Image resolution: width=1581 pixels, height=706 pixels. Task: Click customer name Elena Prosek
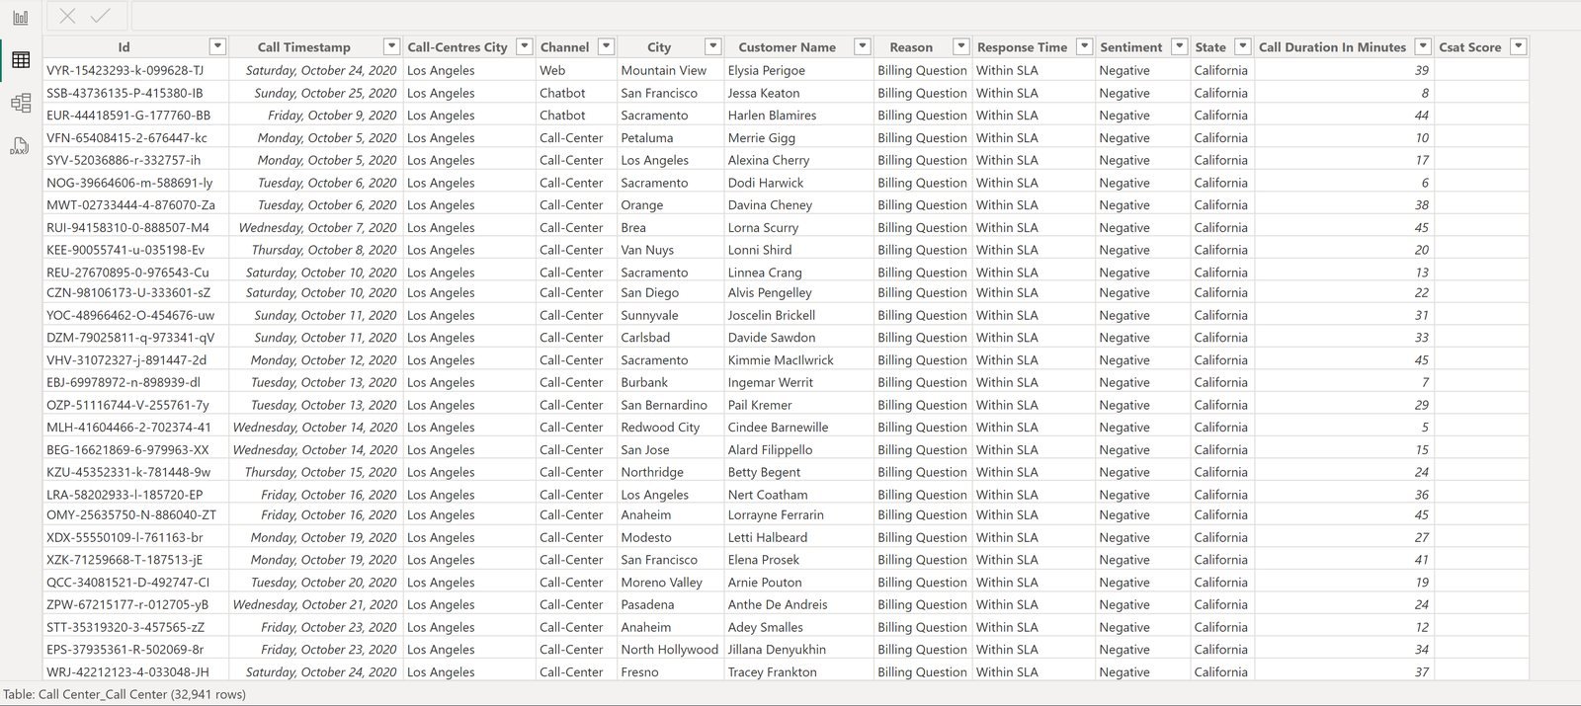coord(764,560)
